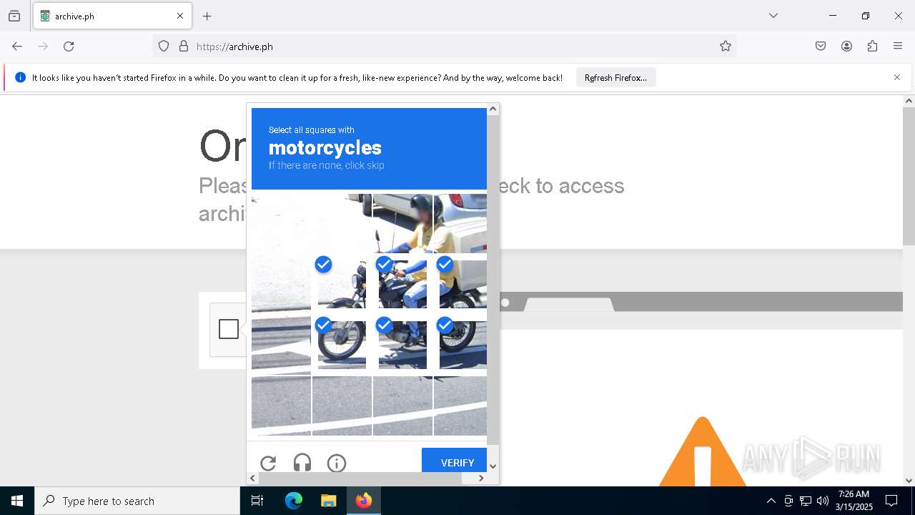Viewport: 915px width, 515px height.
Task: Open Firefox application hamburger menu
Action: [898, 46]
